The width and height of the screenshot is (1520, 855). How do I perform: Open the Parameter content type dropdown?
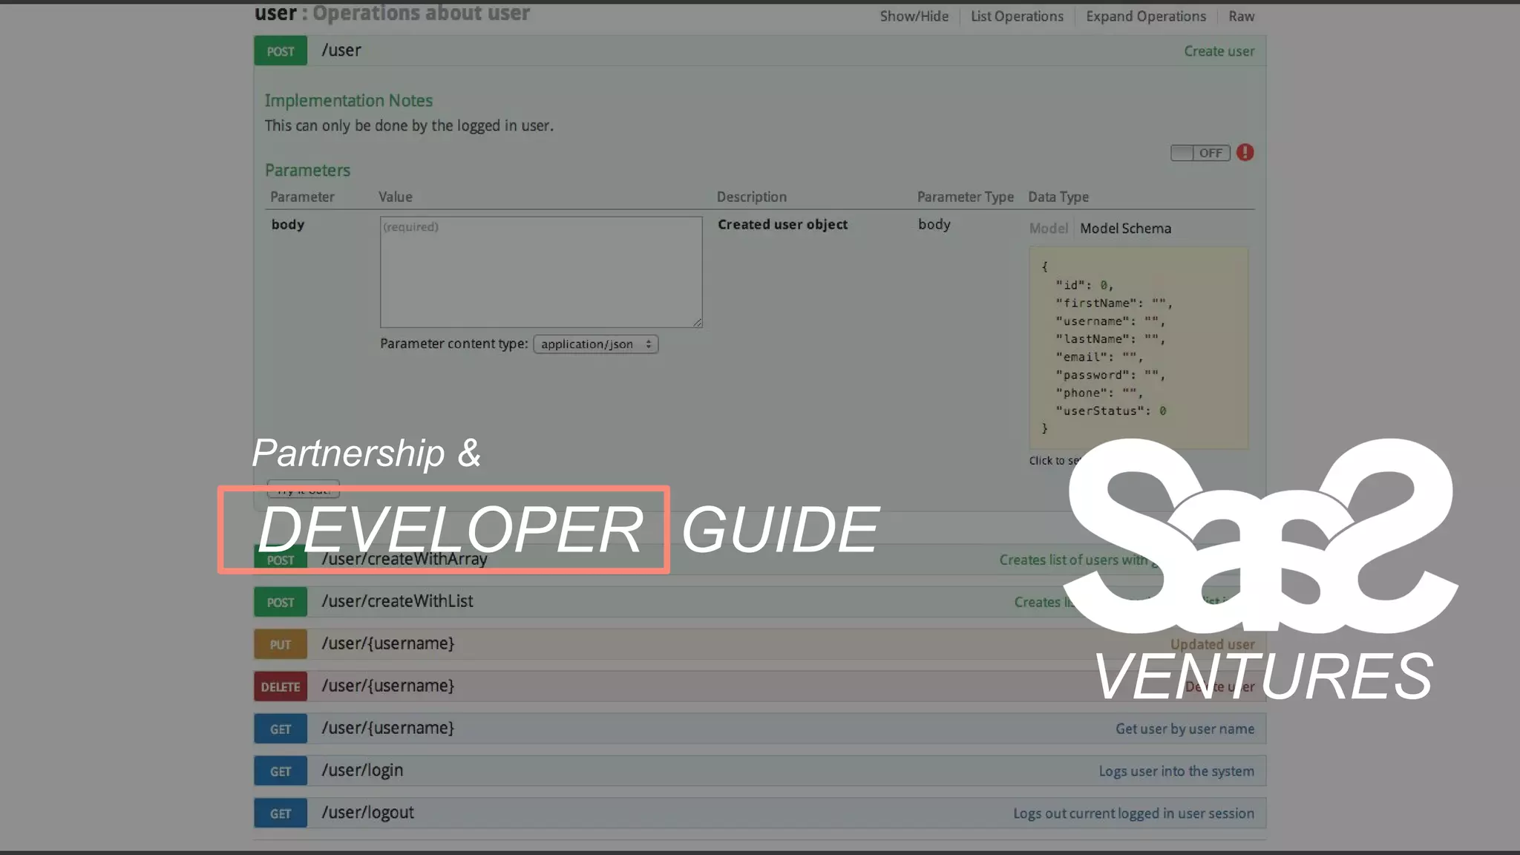pyautogui.click(x=595, y=344)
